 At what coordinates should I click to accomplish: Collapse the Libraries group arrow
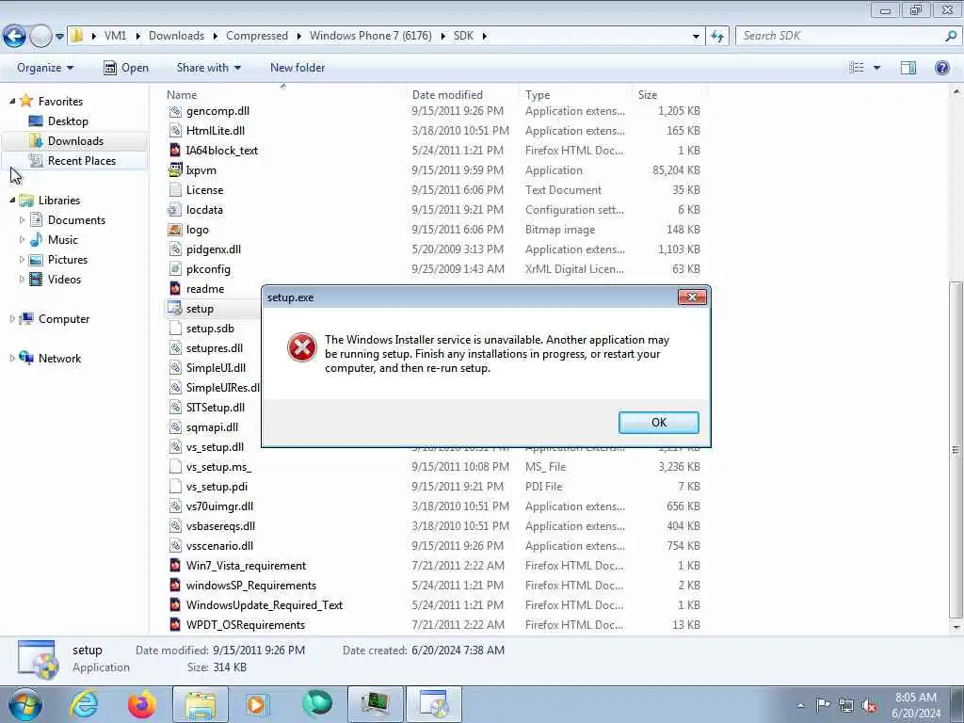pos(12,200)
